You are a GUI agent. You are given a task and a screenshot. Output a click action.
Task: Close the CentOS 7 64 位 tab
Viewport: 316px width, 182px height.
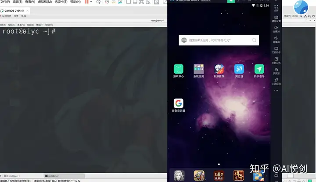(27, 11)
